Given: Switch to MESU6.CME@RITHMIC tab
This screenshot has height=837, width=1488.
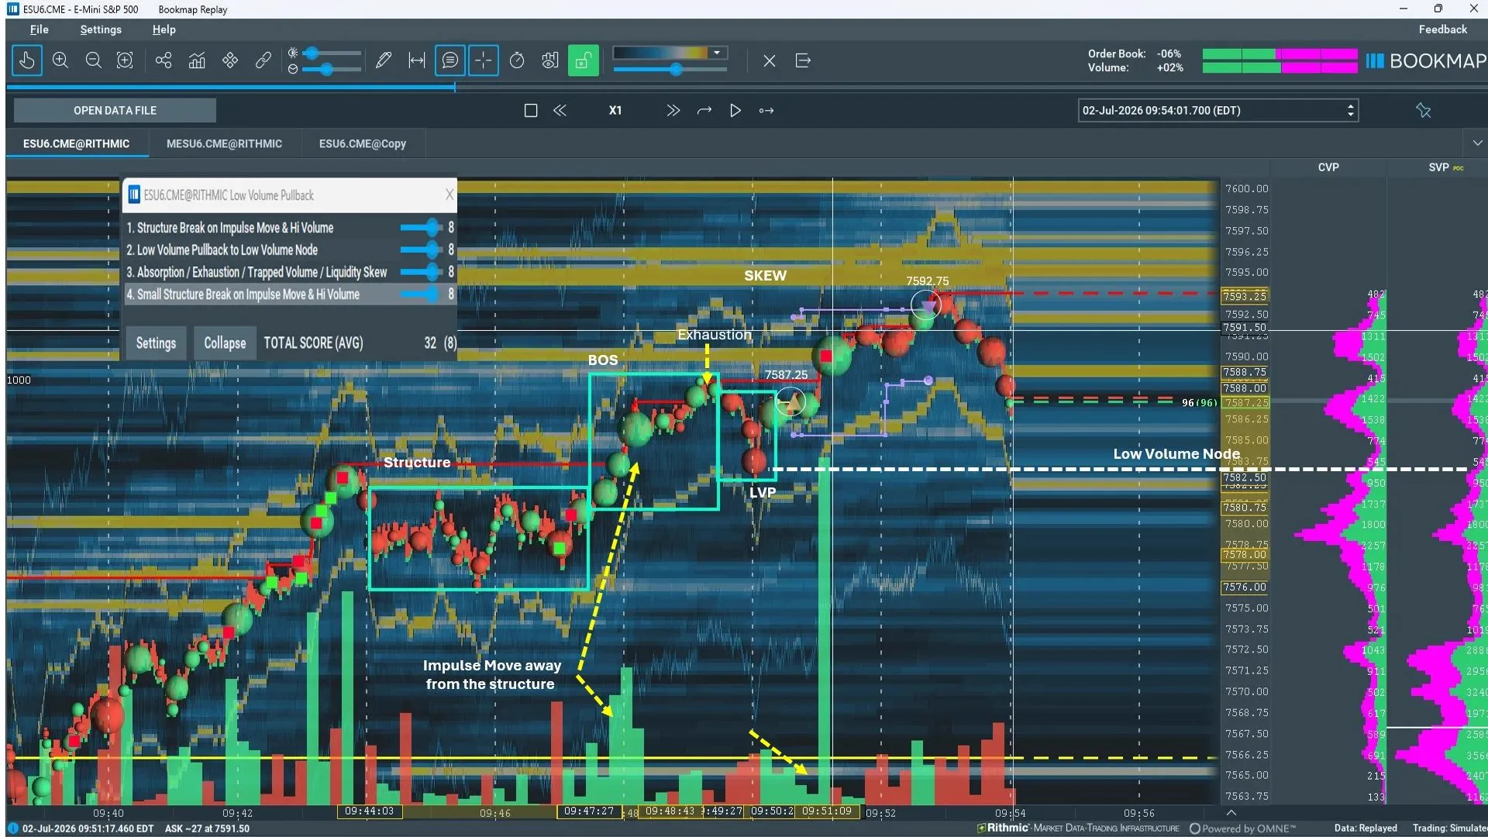Looking at the screenshot, I should [224, 143].
